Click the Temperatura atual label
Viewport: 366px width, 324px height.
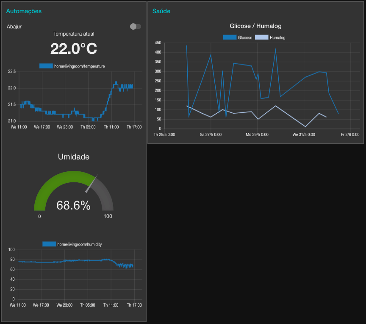click(x=74, y=34)
